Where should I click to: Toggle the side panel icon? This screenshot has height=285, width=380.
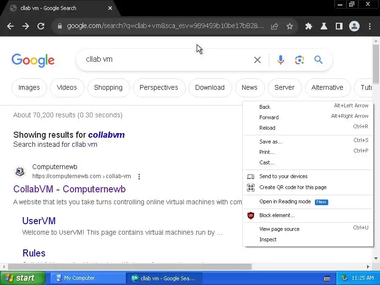tap(339, 26)
